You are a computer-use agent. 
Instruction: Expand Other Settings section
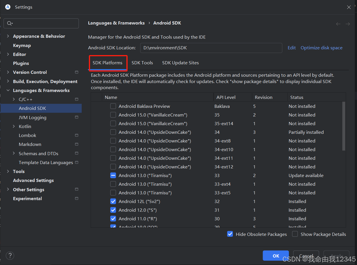click(8, 189)
